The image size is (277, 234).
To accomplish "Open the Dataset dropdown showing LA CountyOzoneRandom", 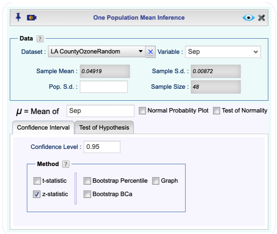I will point(97,52).
